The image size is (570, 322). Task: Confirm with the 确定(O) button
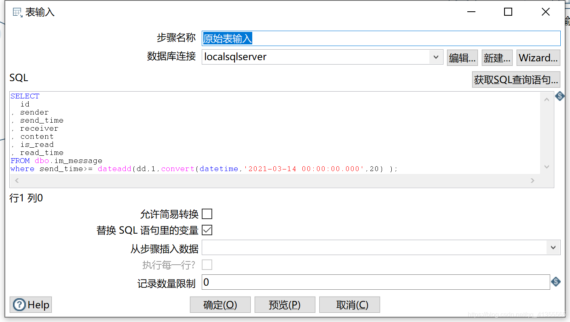coord(220,305)
